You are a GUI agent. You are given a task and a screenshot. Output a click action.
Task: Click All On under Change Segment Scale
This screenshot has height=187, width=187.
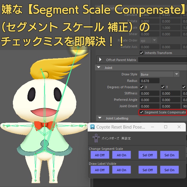(x=122, y=155)
